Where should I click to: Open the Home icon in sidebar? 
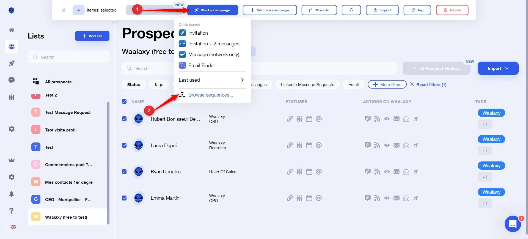(12, 30)
